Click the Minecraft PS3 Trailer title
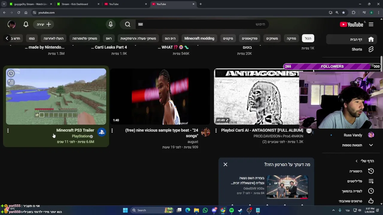The image size is (383, 215). [x=75, y=130]
